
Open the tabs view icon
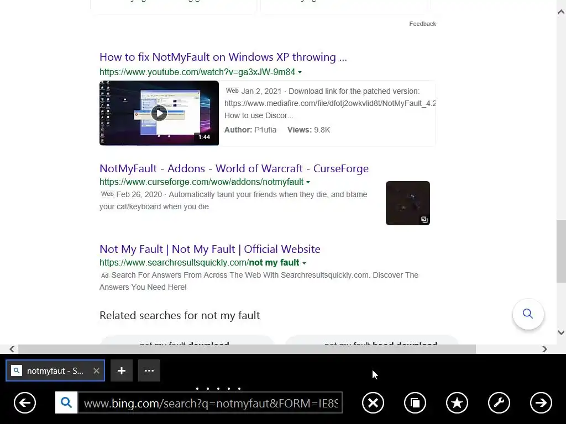click(415, 402)
